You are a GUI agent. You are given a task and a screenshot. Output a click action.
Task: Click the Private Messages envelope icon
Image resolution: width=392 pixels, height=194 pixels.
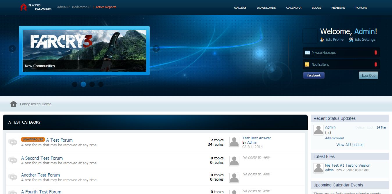[x=307, y=53]
